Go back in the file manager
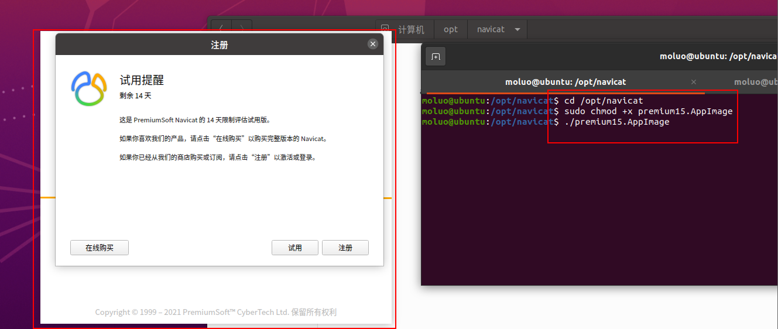Image resolution: width=778 pixels, height=329 pixels. [x=221, y=29]
